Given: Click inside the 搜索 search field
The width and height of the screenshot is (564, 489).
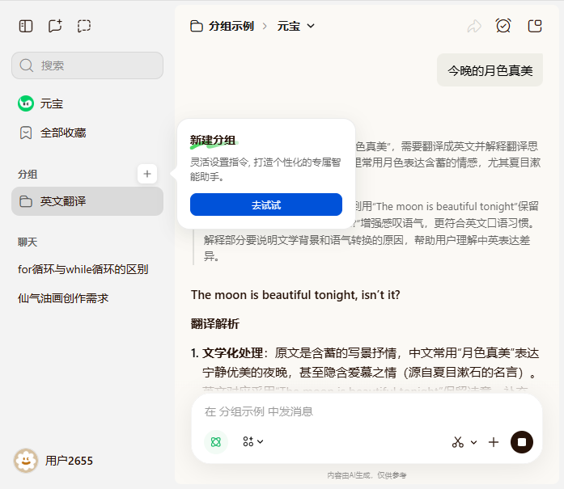Looking at the screenshot, I should (x=87, y=65).
